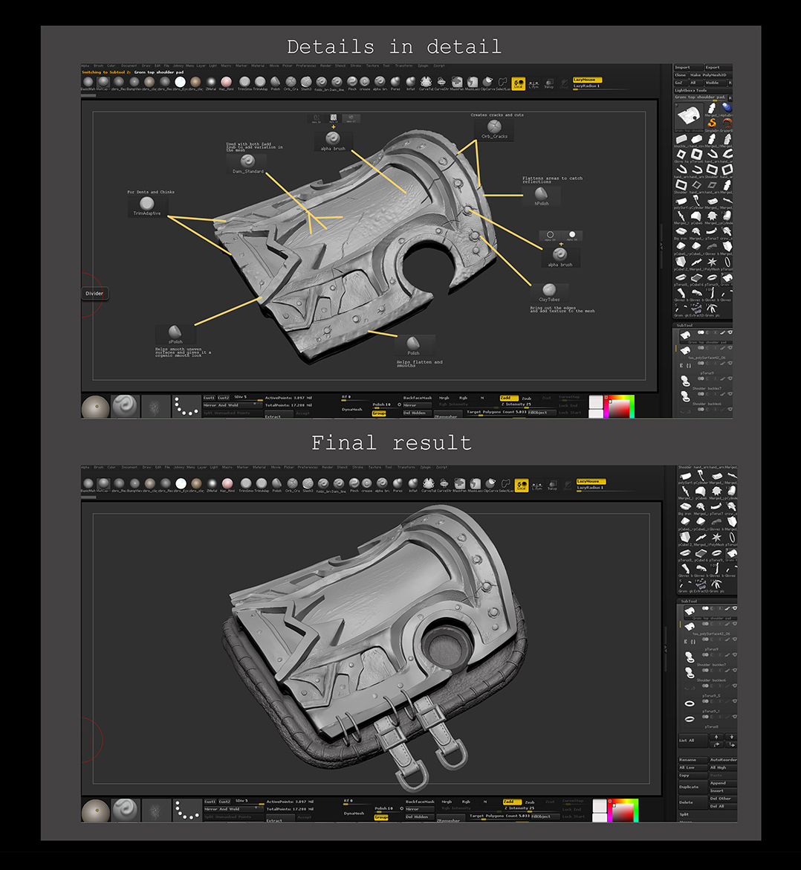The width and height of the screenshot is (801, 870).
Task: Click Mirror And Weld in Details in detail bar
Action: (x=232, y=405)
